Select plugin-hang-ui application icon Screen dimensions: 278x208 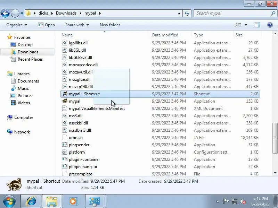pos(65,166)
